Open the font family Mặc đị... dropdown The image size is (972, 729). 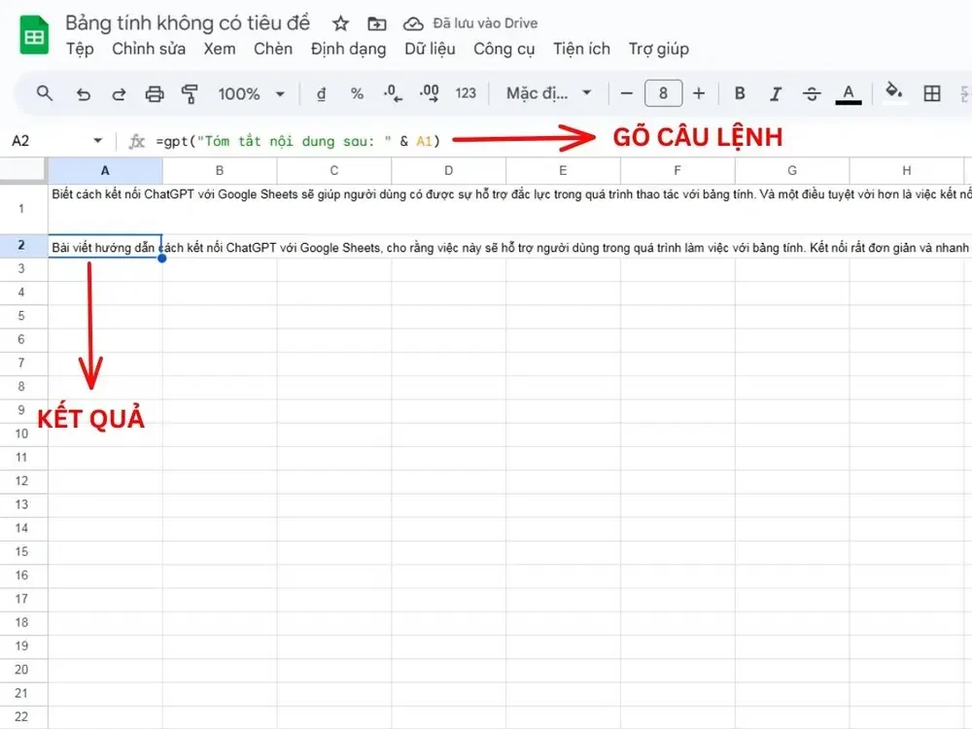(548, 93)
